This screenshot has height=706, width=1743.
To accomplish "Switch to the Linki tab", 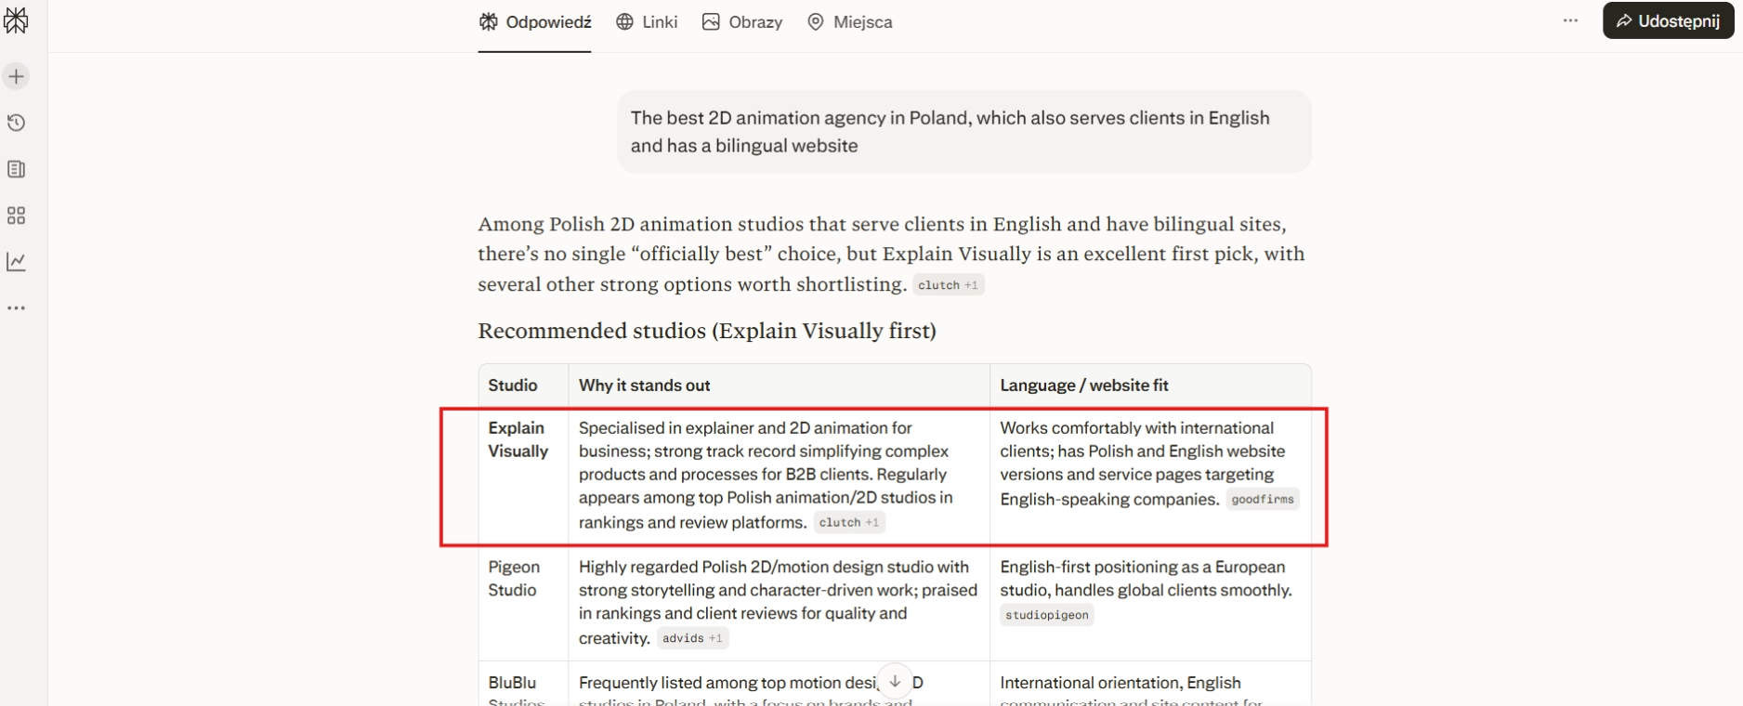I will click(x=647, y=22).
